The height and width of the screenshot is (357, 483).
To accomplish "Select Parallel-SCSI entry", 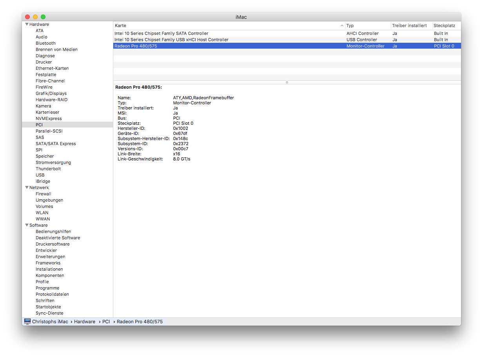I will tap(49, 131).
